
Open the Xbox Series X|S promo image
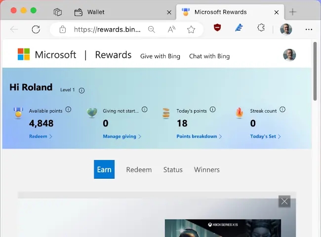point(223,228)
